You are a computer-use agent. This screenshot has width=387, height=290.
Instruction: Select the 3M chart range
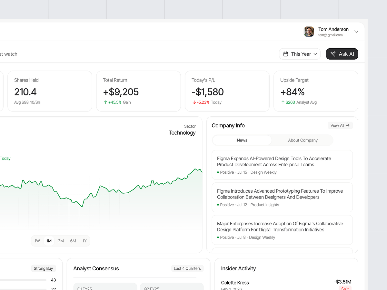61,241
